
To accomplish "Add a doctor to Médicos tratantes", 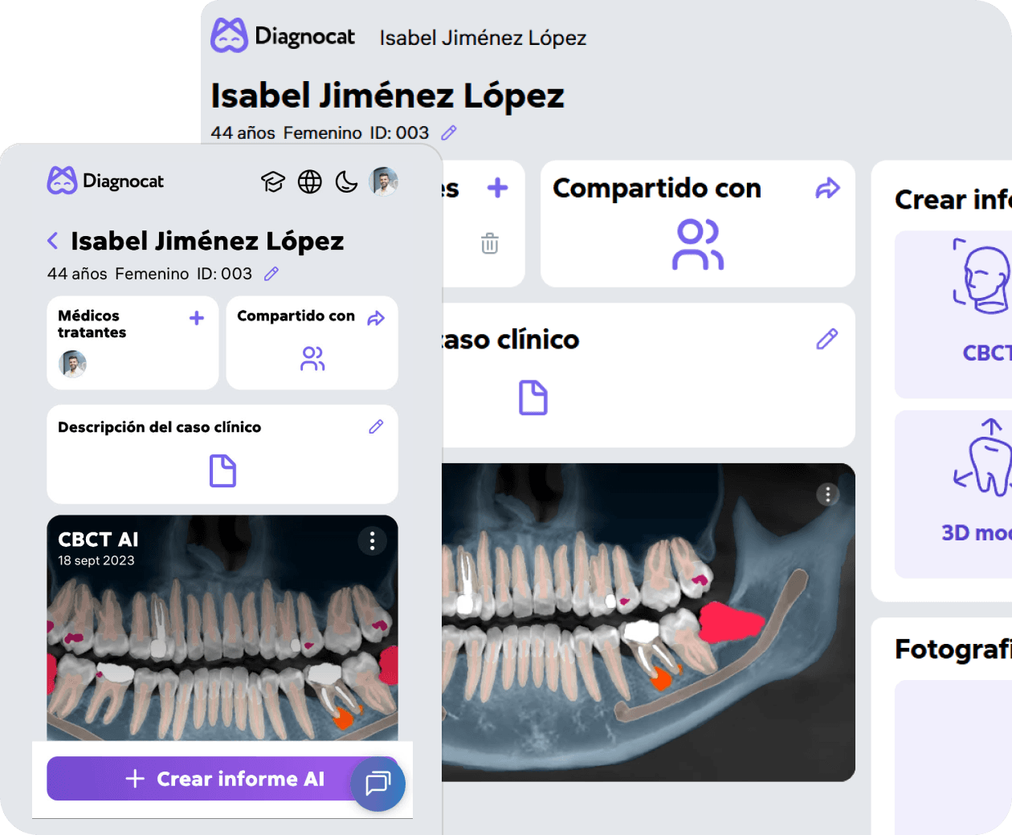I will pos(197,319).
